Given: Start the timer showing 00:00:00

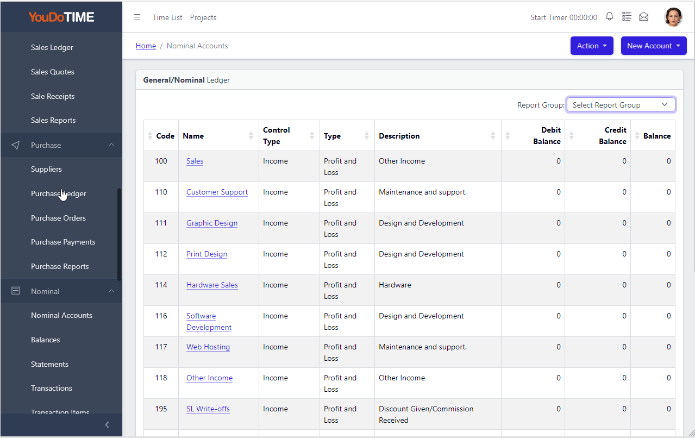Looking at the screenshot, I should [563, 17].
